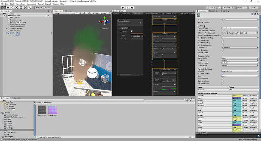
Task: Toggle the Normal Bending checkbox
Action: point(222,22)
